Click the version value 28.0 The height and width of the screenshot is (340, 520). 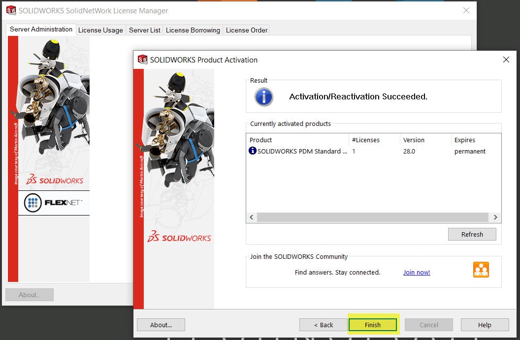[x=409, y=152]
